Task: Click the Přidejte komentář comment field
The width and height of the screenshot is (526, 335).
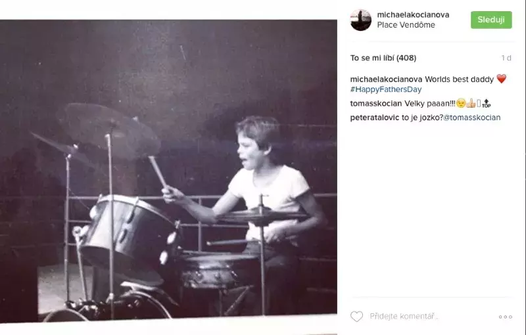Action: [431, 316]
